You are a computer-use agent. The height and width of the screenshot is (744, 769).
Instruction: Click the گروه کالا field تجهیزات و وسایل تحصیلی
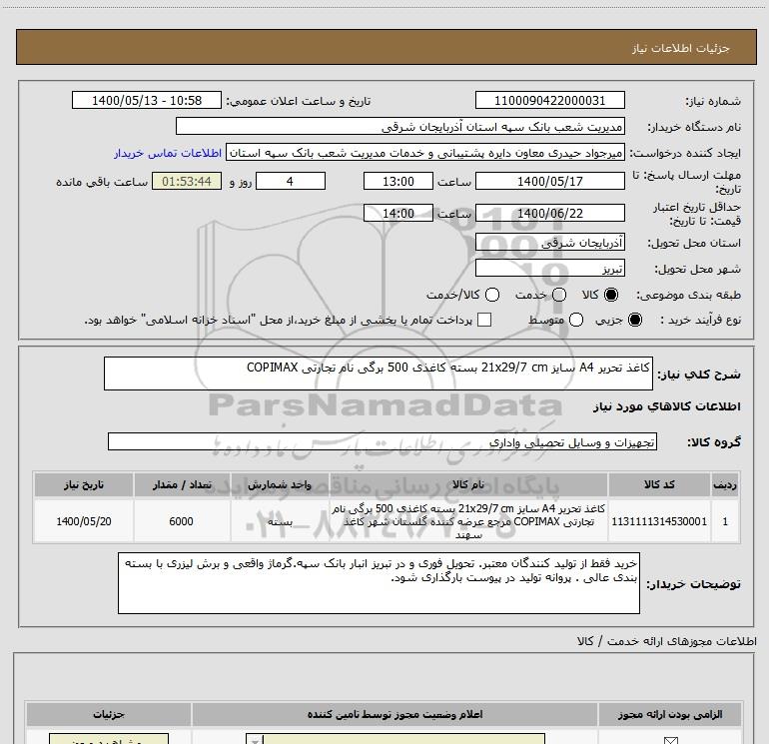tap(383, 441)
